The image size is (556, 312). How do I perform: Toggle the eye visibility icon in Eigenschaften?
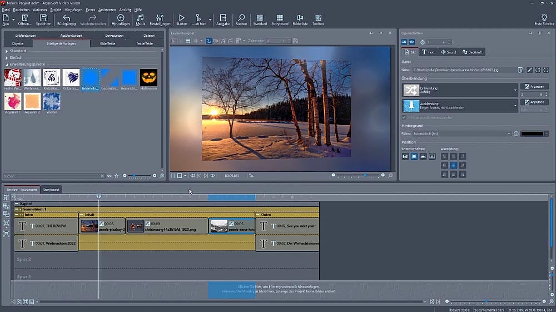tap(412, 42)
